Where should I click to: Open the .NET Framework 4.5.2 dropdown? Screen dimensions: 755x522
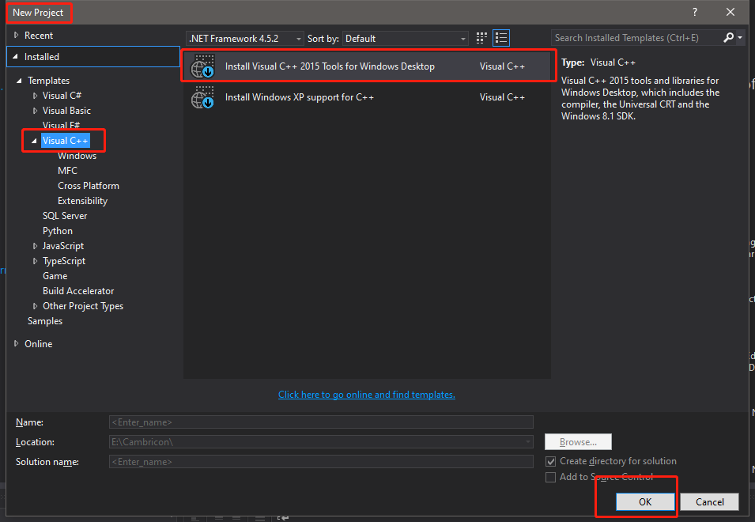[x=245, y=39]
